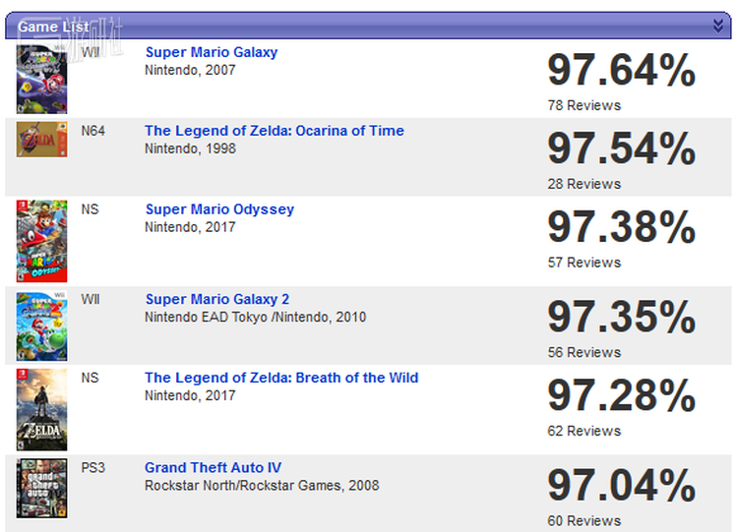The width and height of the screenshot is (738, 532).
Task: Click Super Mario Galaxy 2 cover art
Action: click(41, 325)
